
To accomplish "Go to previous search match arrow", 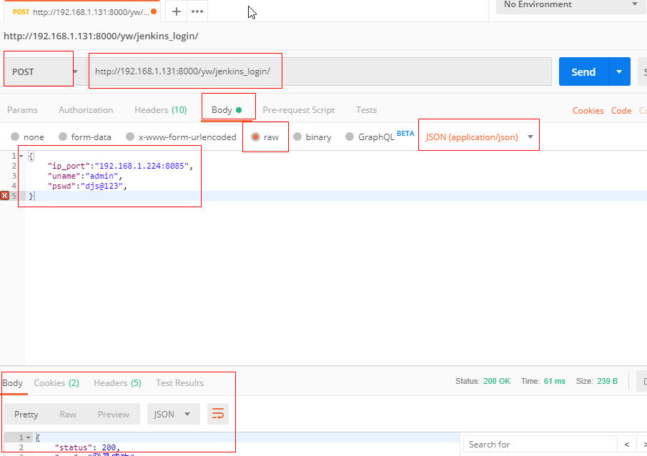I will point(627,445).
